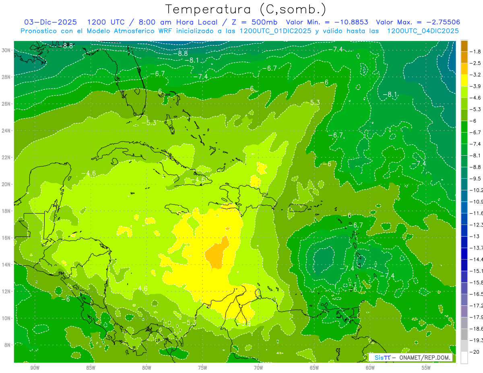Screen dimensions: 483x373
Task: Click the longitude axis label "55W"
Action: (426, 368)
